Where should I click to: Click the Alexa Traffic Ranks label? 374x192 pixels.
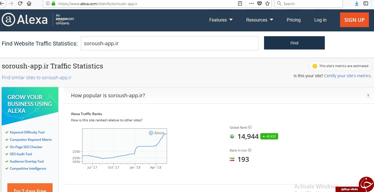coord(86,114)
